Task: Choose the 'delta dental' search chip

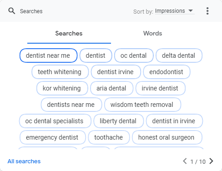Action: point(179,55)
